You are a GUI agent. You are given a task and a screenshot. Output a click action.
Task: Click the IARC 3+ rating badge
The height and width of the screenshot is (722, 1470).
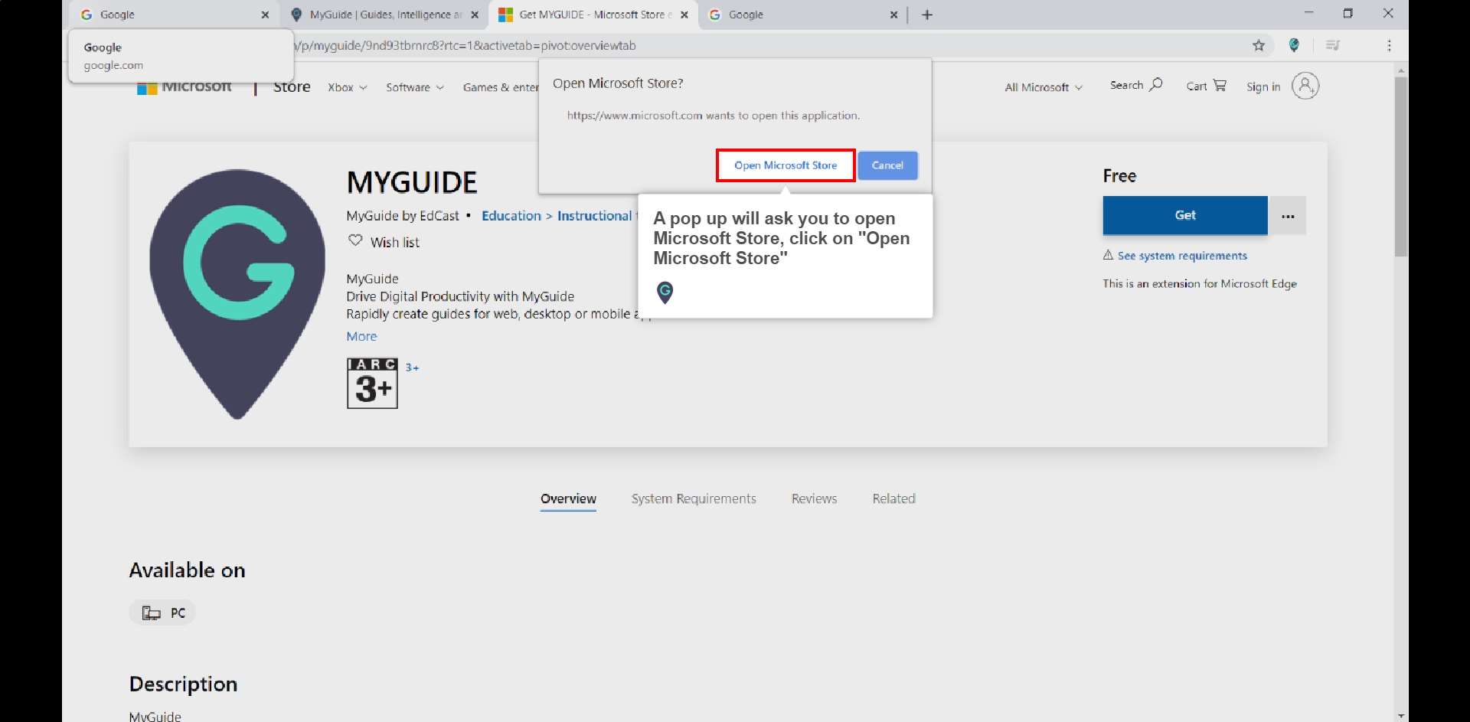pyautogui.click(x=372, y=383)
